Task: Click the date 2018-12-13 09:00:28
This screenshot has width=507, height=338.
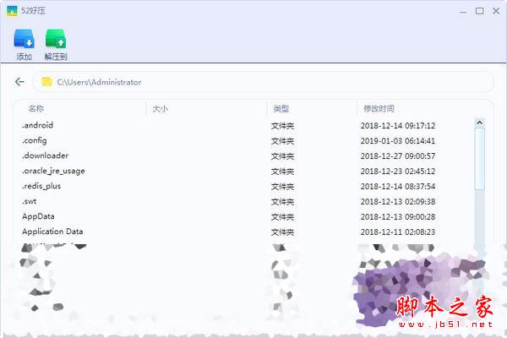Action: 398,216
